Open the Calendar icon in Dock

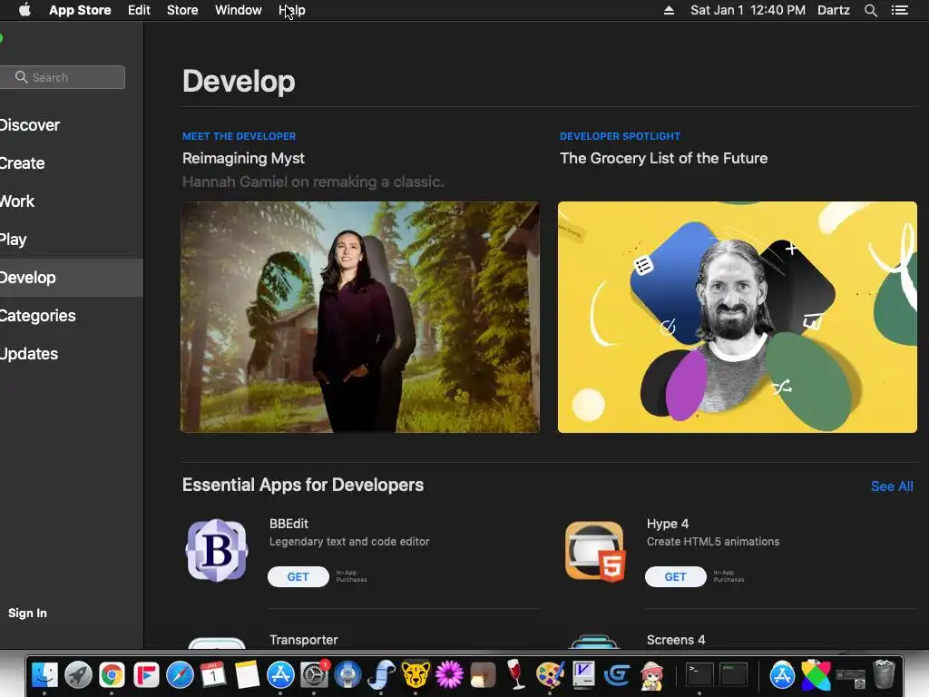(x=212, y=674)
